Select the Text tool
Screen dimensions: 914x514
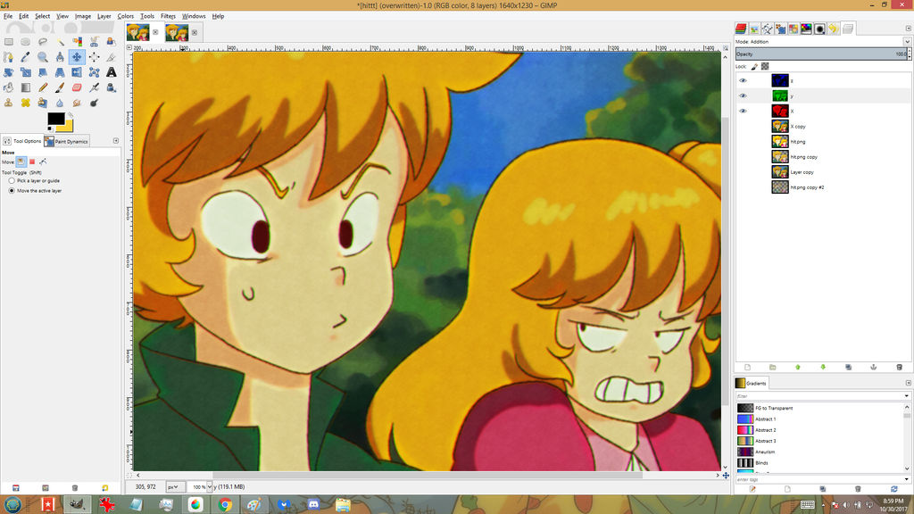(x=111, y=72)
